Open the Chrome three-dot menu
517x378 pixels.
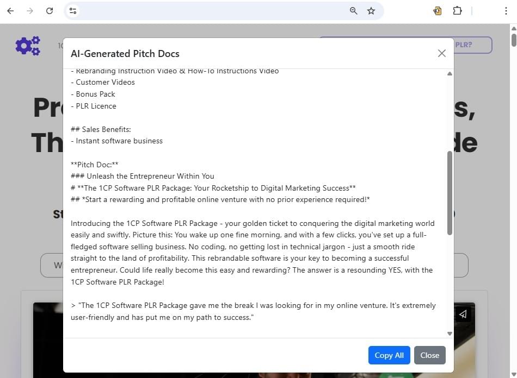tap(506, 11)
